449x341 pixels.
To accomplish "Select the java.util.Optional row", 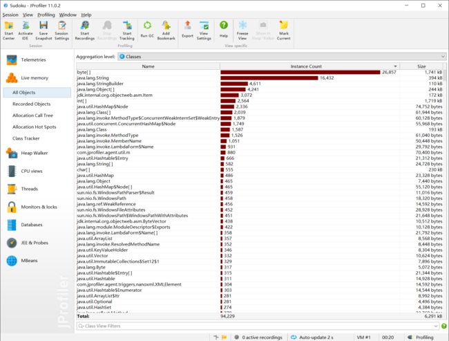I will (x=260, y=302).
